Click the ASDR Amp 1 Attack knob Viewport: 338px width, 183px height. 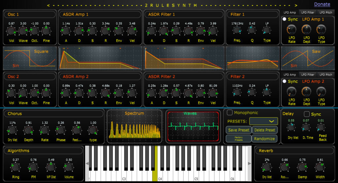pos(66,31)
